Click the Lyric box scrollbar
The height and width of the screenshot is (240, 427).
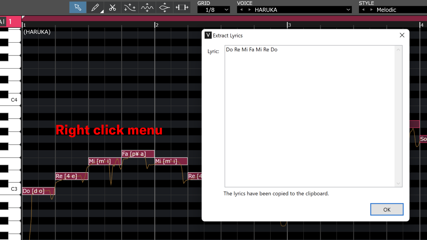[x=398, y=117]
